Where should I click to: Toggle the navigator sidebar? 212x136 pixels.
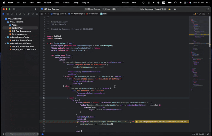coord(15,9)
